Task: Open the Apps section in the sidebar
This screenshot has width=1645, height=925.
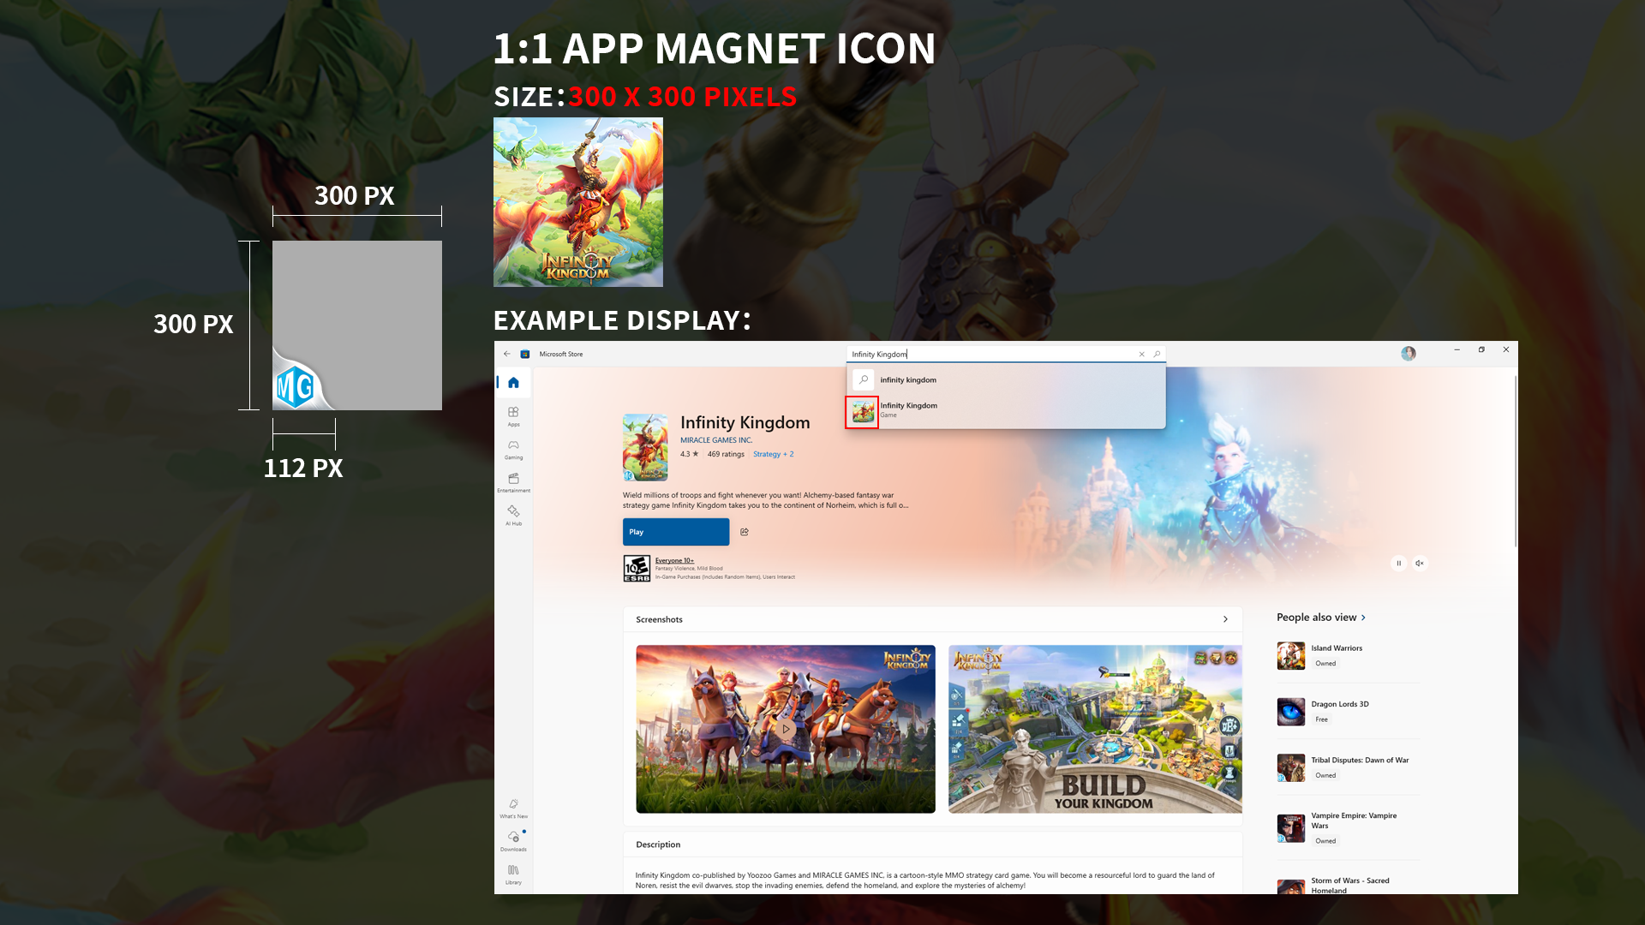Action: point(513,416)
